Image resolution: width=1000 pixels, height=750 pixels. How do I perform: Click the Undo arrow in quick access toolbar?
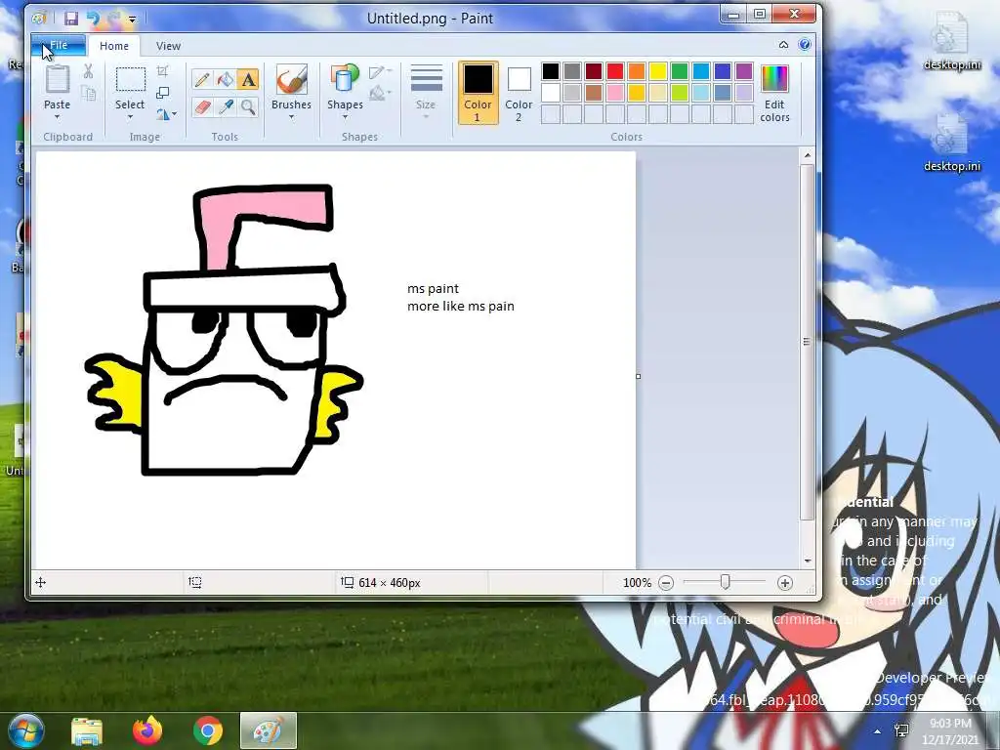[93, 19]
